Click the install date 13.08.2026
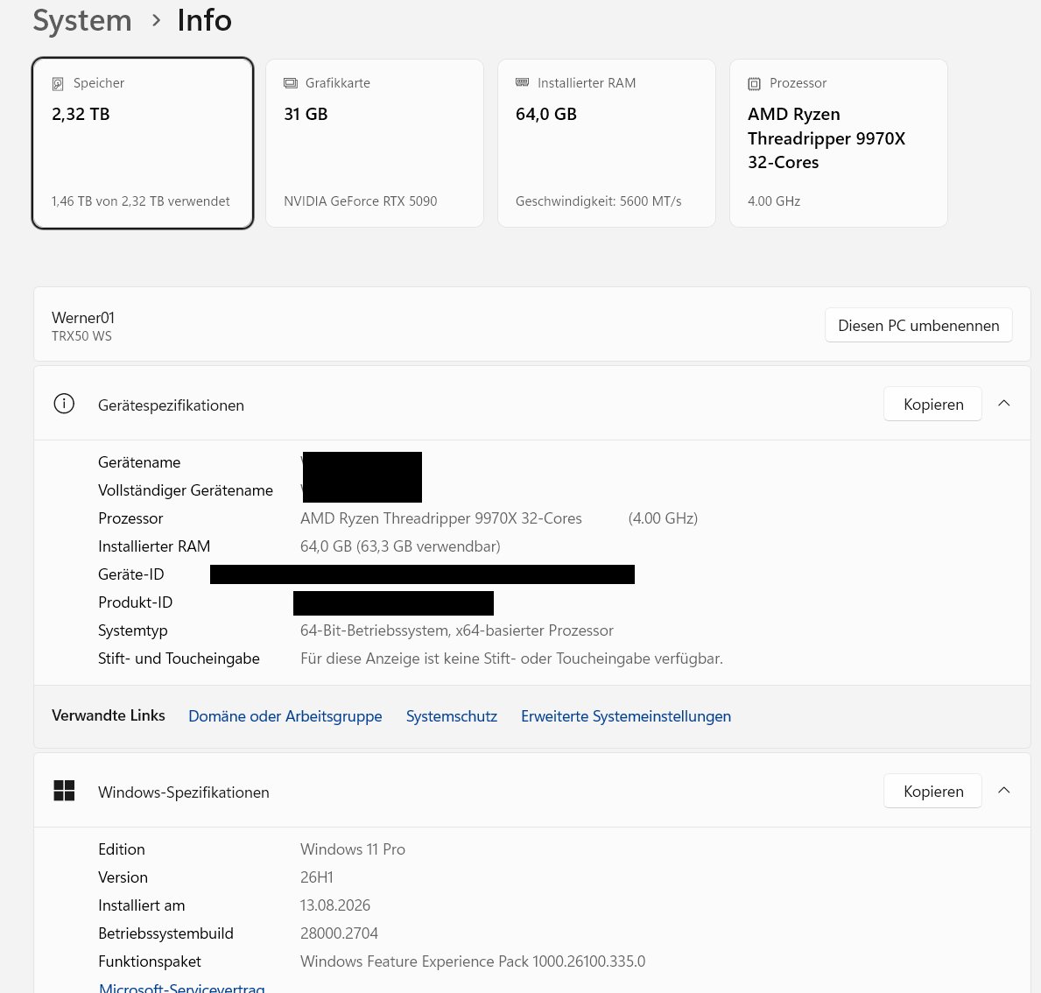The width and height of the screenshot is (1041, 993). point(335,905)
